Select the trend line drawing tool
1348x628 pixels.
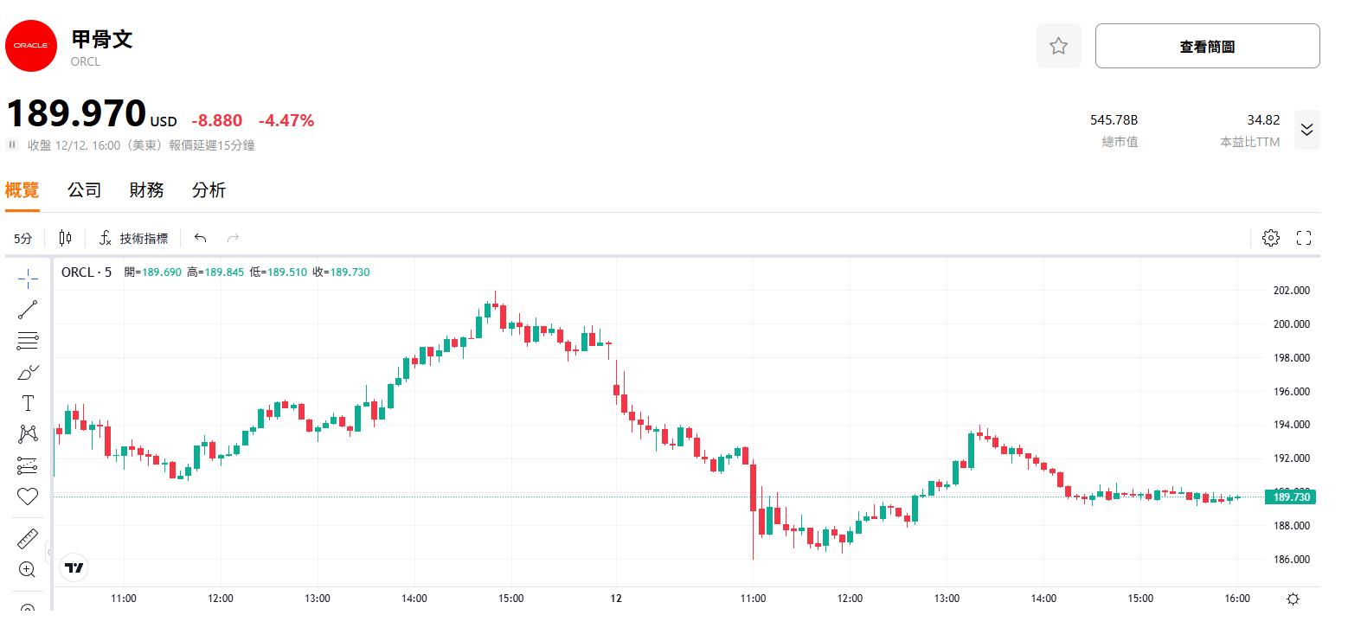[28, 310]
